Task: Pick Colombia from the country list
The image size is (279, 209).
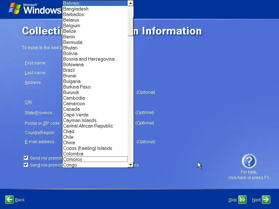Action: click(x=95, y=154)
